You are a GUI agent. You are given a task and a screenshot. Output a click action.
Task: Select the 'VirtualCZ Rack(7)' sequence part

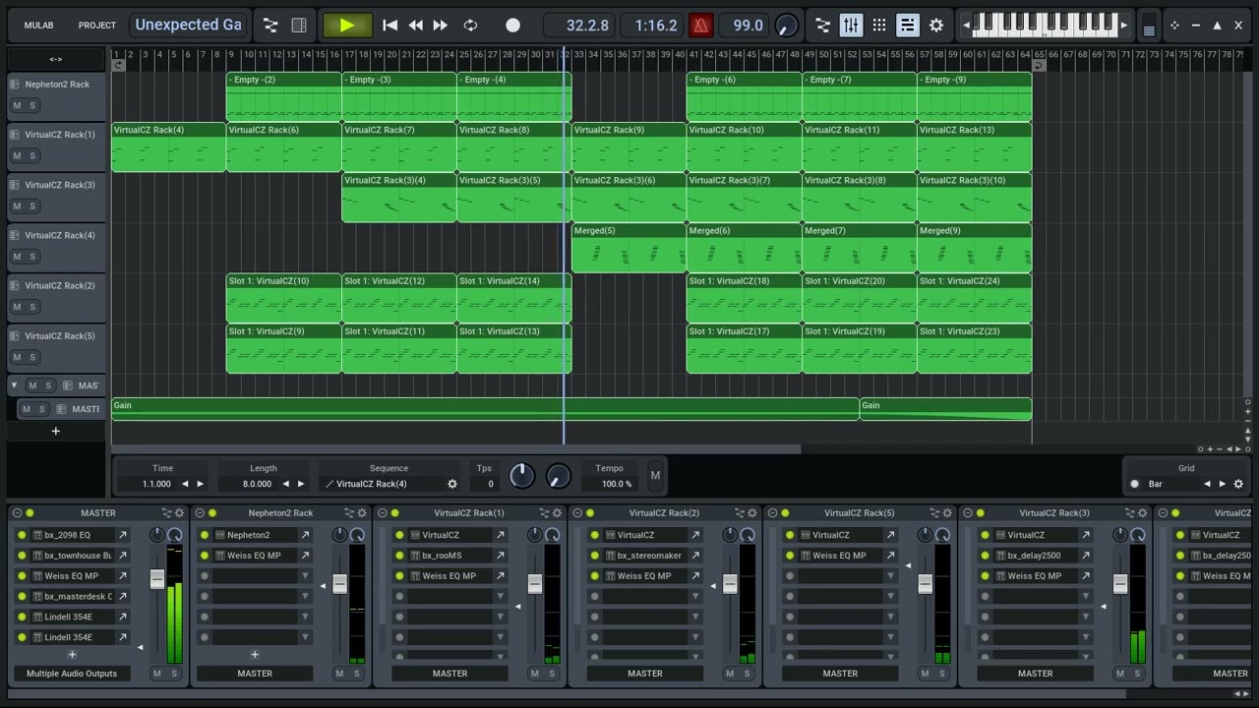398,147
